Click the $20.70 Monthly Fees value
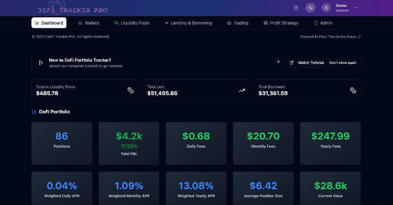Image resolution: width=393 pixels, height=205 pixels. point(263,136)
